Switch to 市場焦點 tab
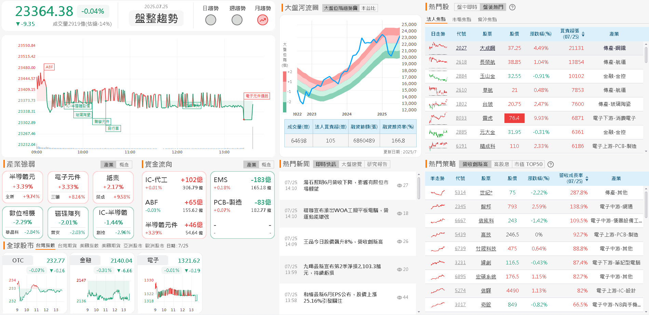 (462, 19)
